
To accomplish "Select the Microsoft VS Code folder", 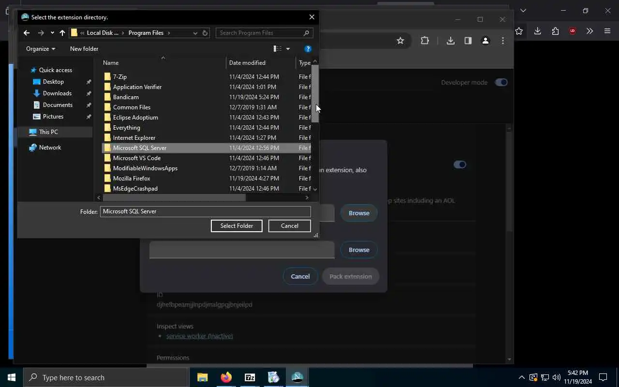I will (136, 158).
